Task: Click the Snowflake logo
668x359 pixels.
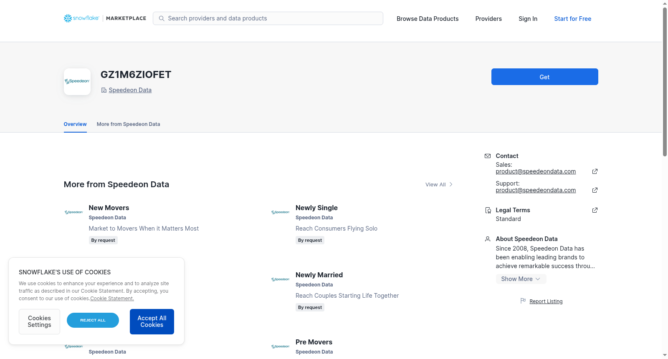Action: pos(81,18)
